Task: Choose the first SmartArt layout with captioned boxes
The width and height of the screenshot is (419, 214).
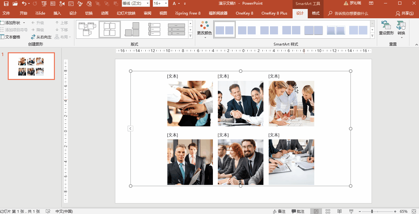Action: tap(88, 29)
